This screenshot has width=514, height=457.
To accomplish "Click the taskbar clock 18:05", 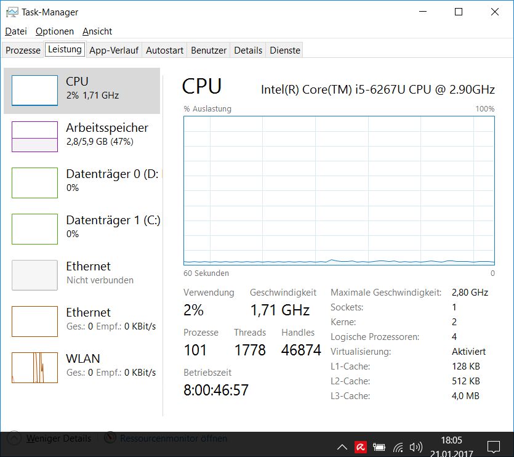I will (x=451, y=440).
